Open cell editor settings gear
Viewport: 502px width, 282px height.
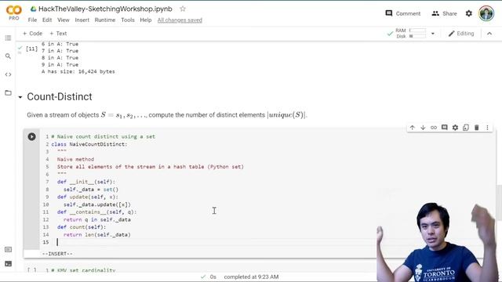coord(455,128)
